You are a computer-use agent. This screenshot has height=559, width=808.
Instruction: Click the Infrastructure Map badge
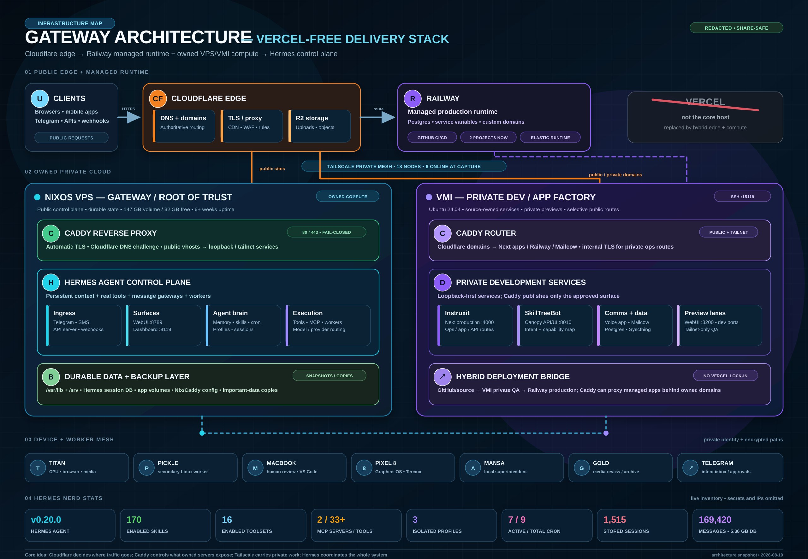[70, 23]
